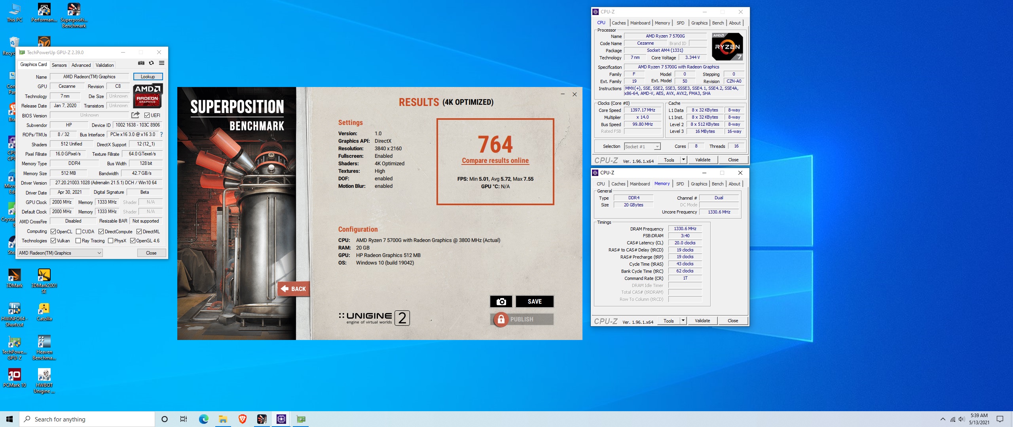Take screenshot with Superposition camera button
Viewport: 1013px width, 427px height.
pyautogui.click(x=501, y=302)
